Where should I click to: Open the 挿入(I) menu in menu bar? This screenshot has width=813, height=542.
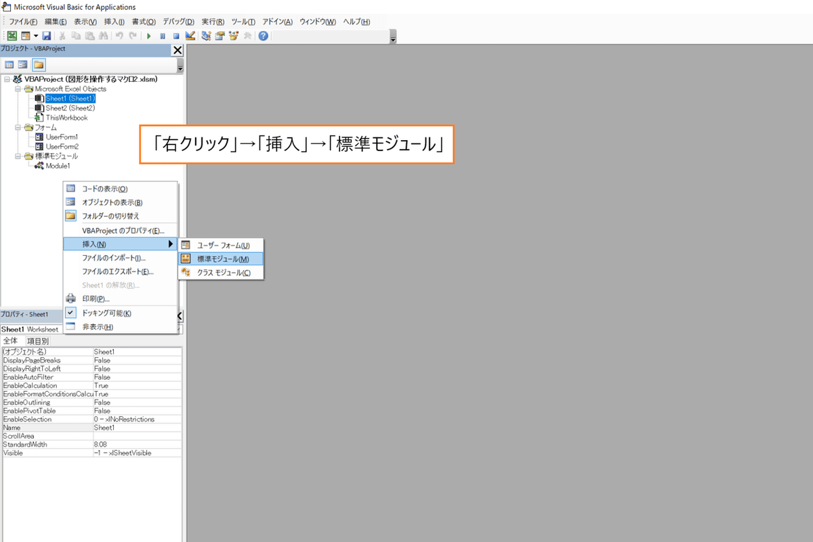coord(114,22)
